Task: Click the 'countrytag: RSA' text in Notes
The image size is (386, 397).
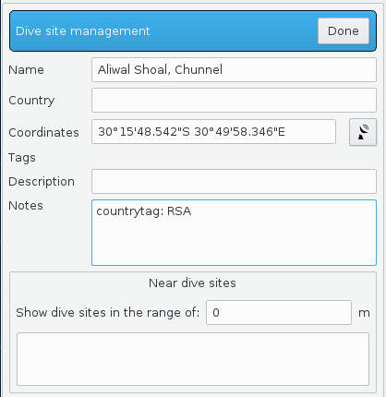Action: [x=144, y=211]
